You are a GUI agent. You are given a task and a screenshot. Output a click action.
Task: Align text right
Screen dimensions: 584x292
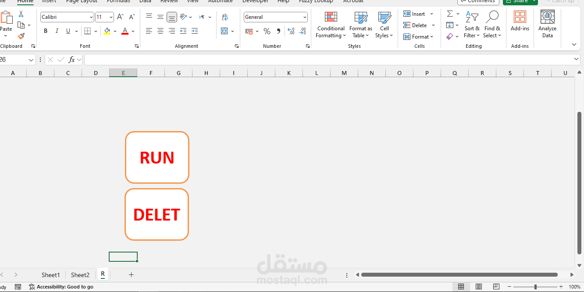point(172,31)
